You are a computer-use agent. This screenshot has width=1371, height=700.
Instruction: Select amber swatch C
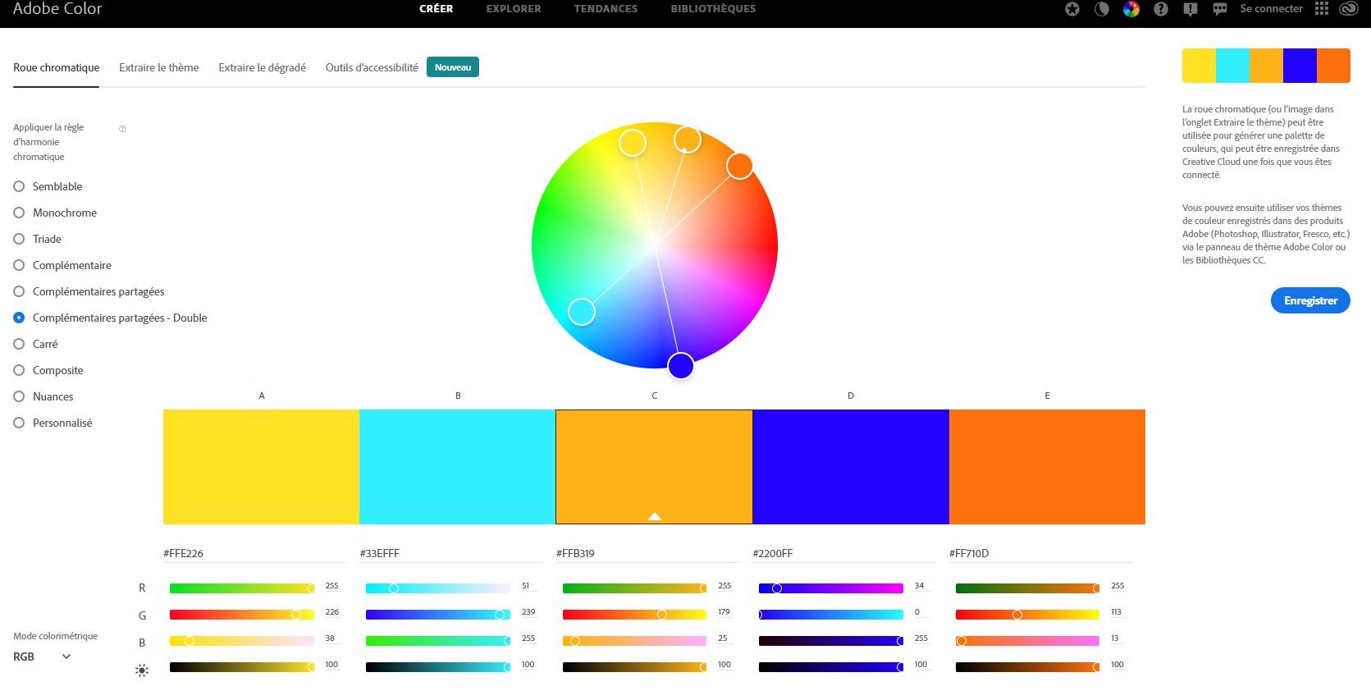(x=654, y=466)
